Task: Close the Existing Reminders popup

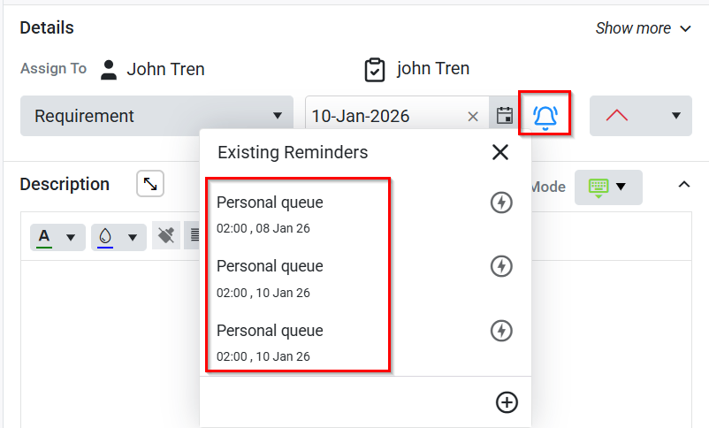Action: pos(500,152)
